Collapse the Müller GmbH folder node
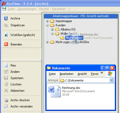 tap(52, 34)
